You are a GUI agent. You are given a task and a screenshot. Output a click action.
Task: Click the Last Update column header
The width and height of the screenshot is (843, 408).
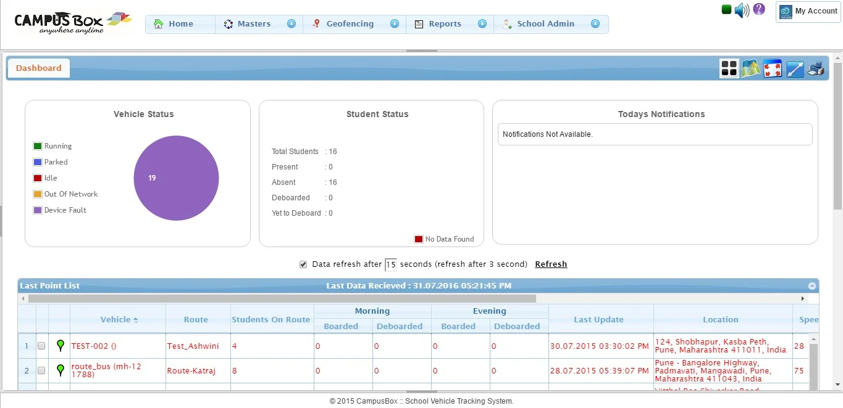[598, 320]
